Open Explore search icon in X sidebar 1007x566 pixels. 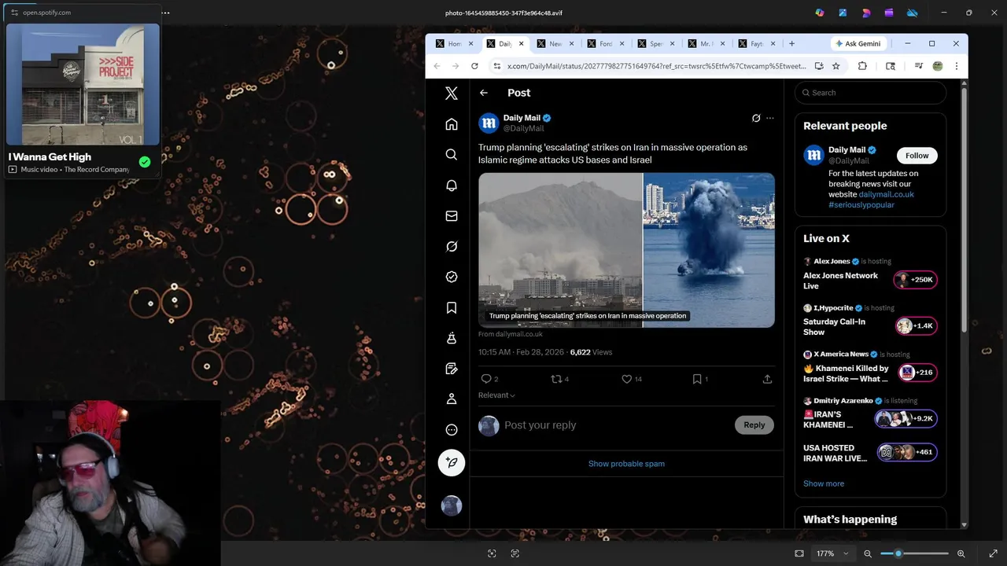(x=452, y=155)
